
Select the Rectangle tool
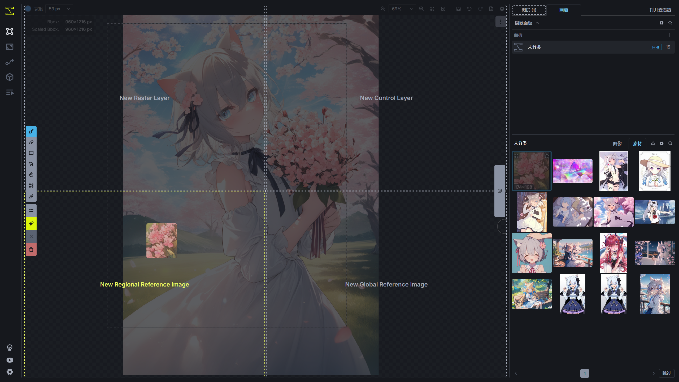31,153
